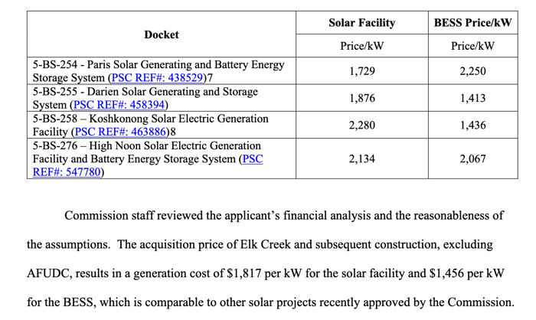Click the Docket column header

[162, 34]
